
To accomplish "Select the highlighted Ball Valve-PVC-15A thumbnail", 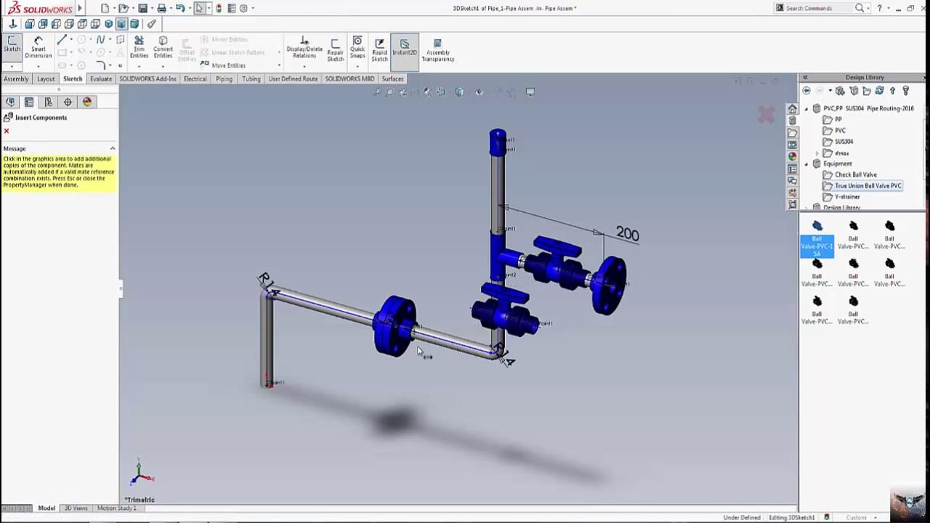I will (x=817, y=238).
